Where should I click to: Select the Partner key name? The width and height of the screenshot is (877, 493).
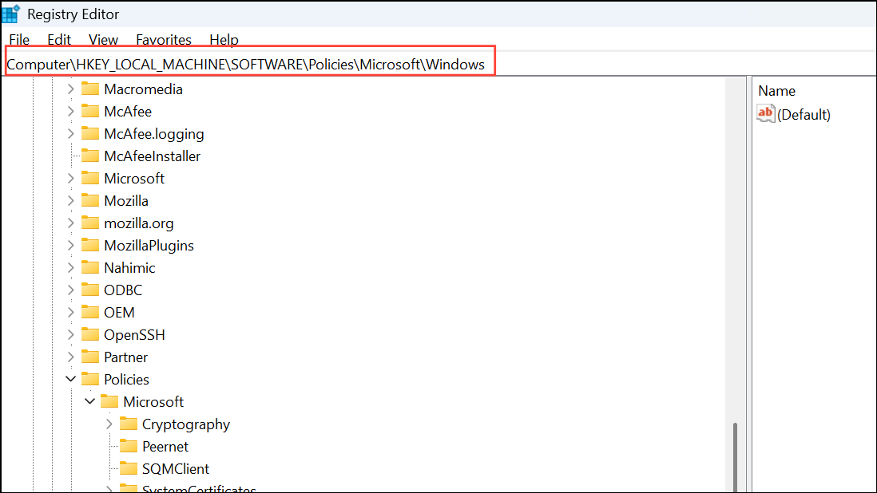point(126,357)
